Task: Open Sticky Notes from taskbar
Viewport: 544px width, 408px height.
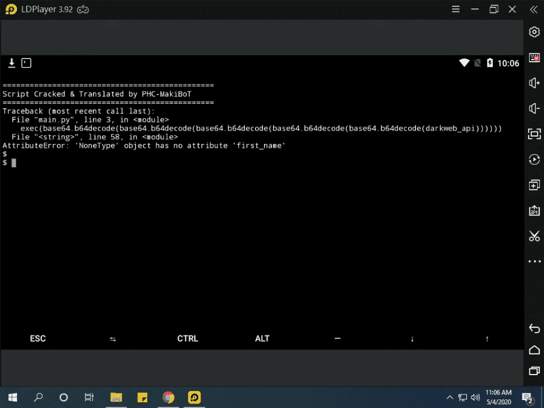Action: (142, 397)
